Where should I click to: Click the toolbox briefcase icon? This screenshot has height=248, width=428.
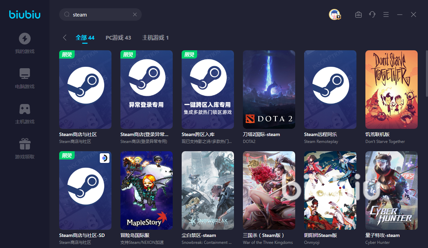(x=358, y=14)
